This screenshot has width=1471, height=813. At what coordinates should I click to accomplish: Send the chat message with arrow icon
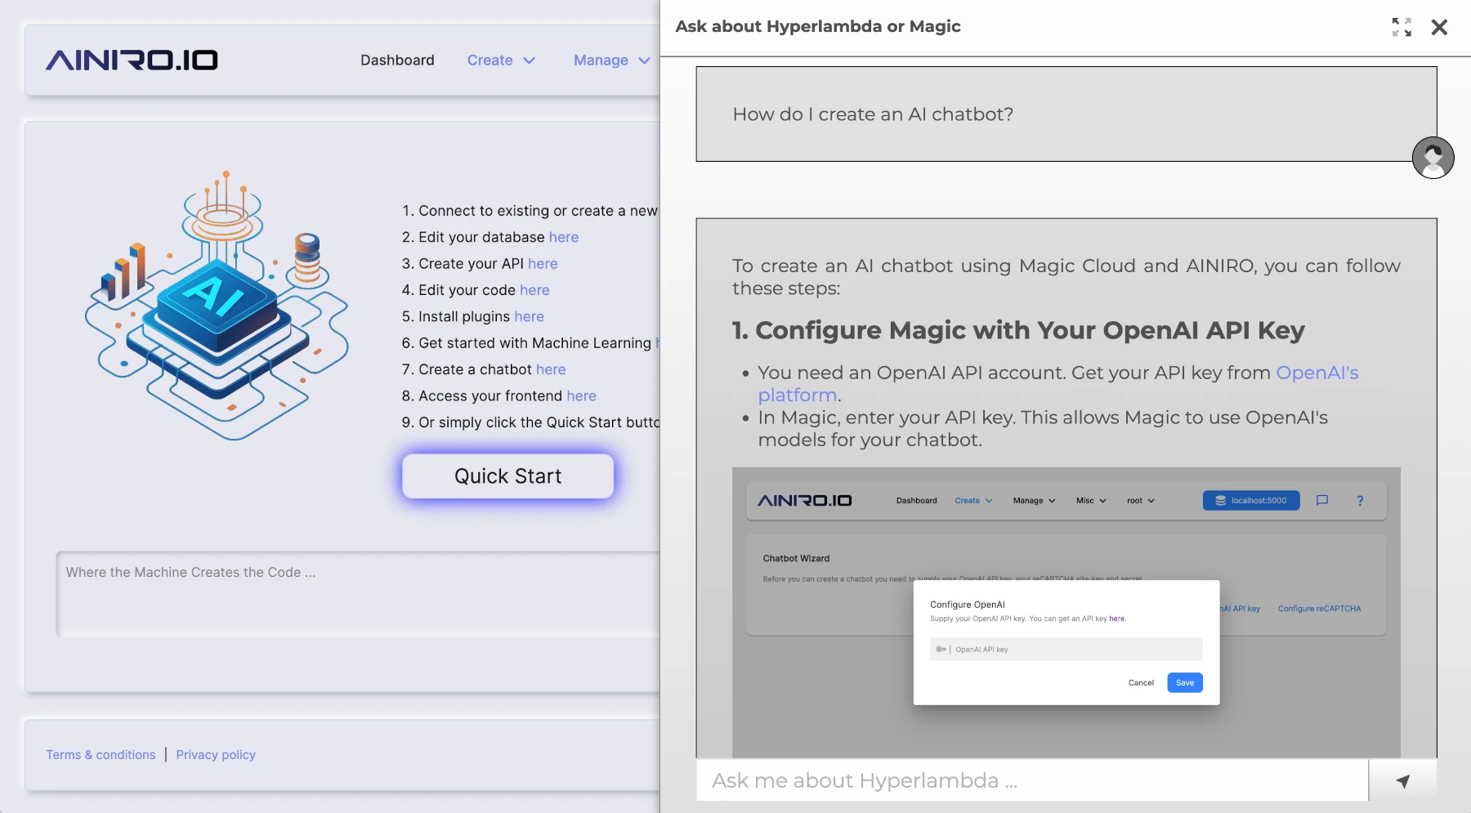pyautogui.click(x=1402, y=780)
